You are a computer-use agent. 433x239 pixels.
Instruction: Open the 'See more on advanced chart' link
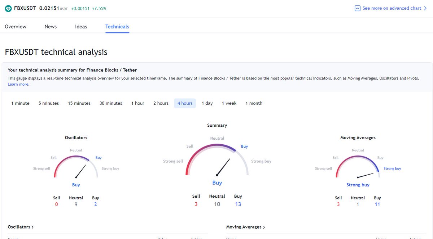[391, 8]
